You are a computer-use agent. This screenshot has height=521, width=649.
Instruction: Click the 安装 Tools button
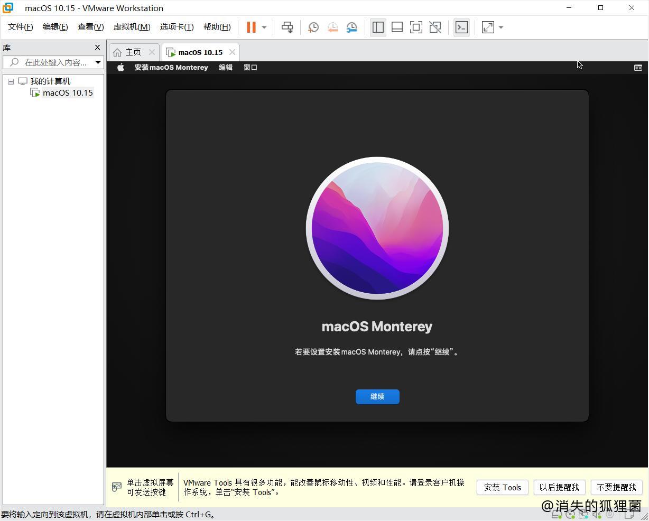click(503, 487)
